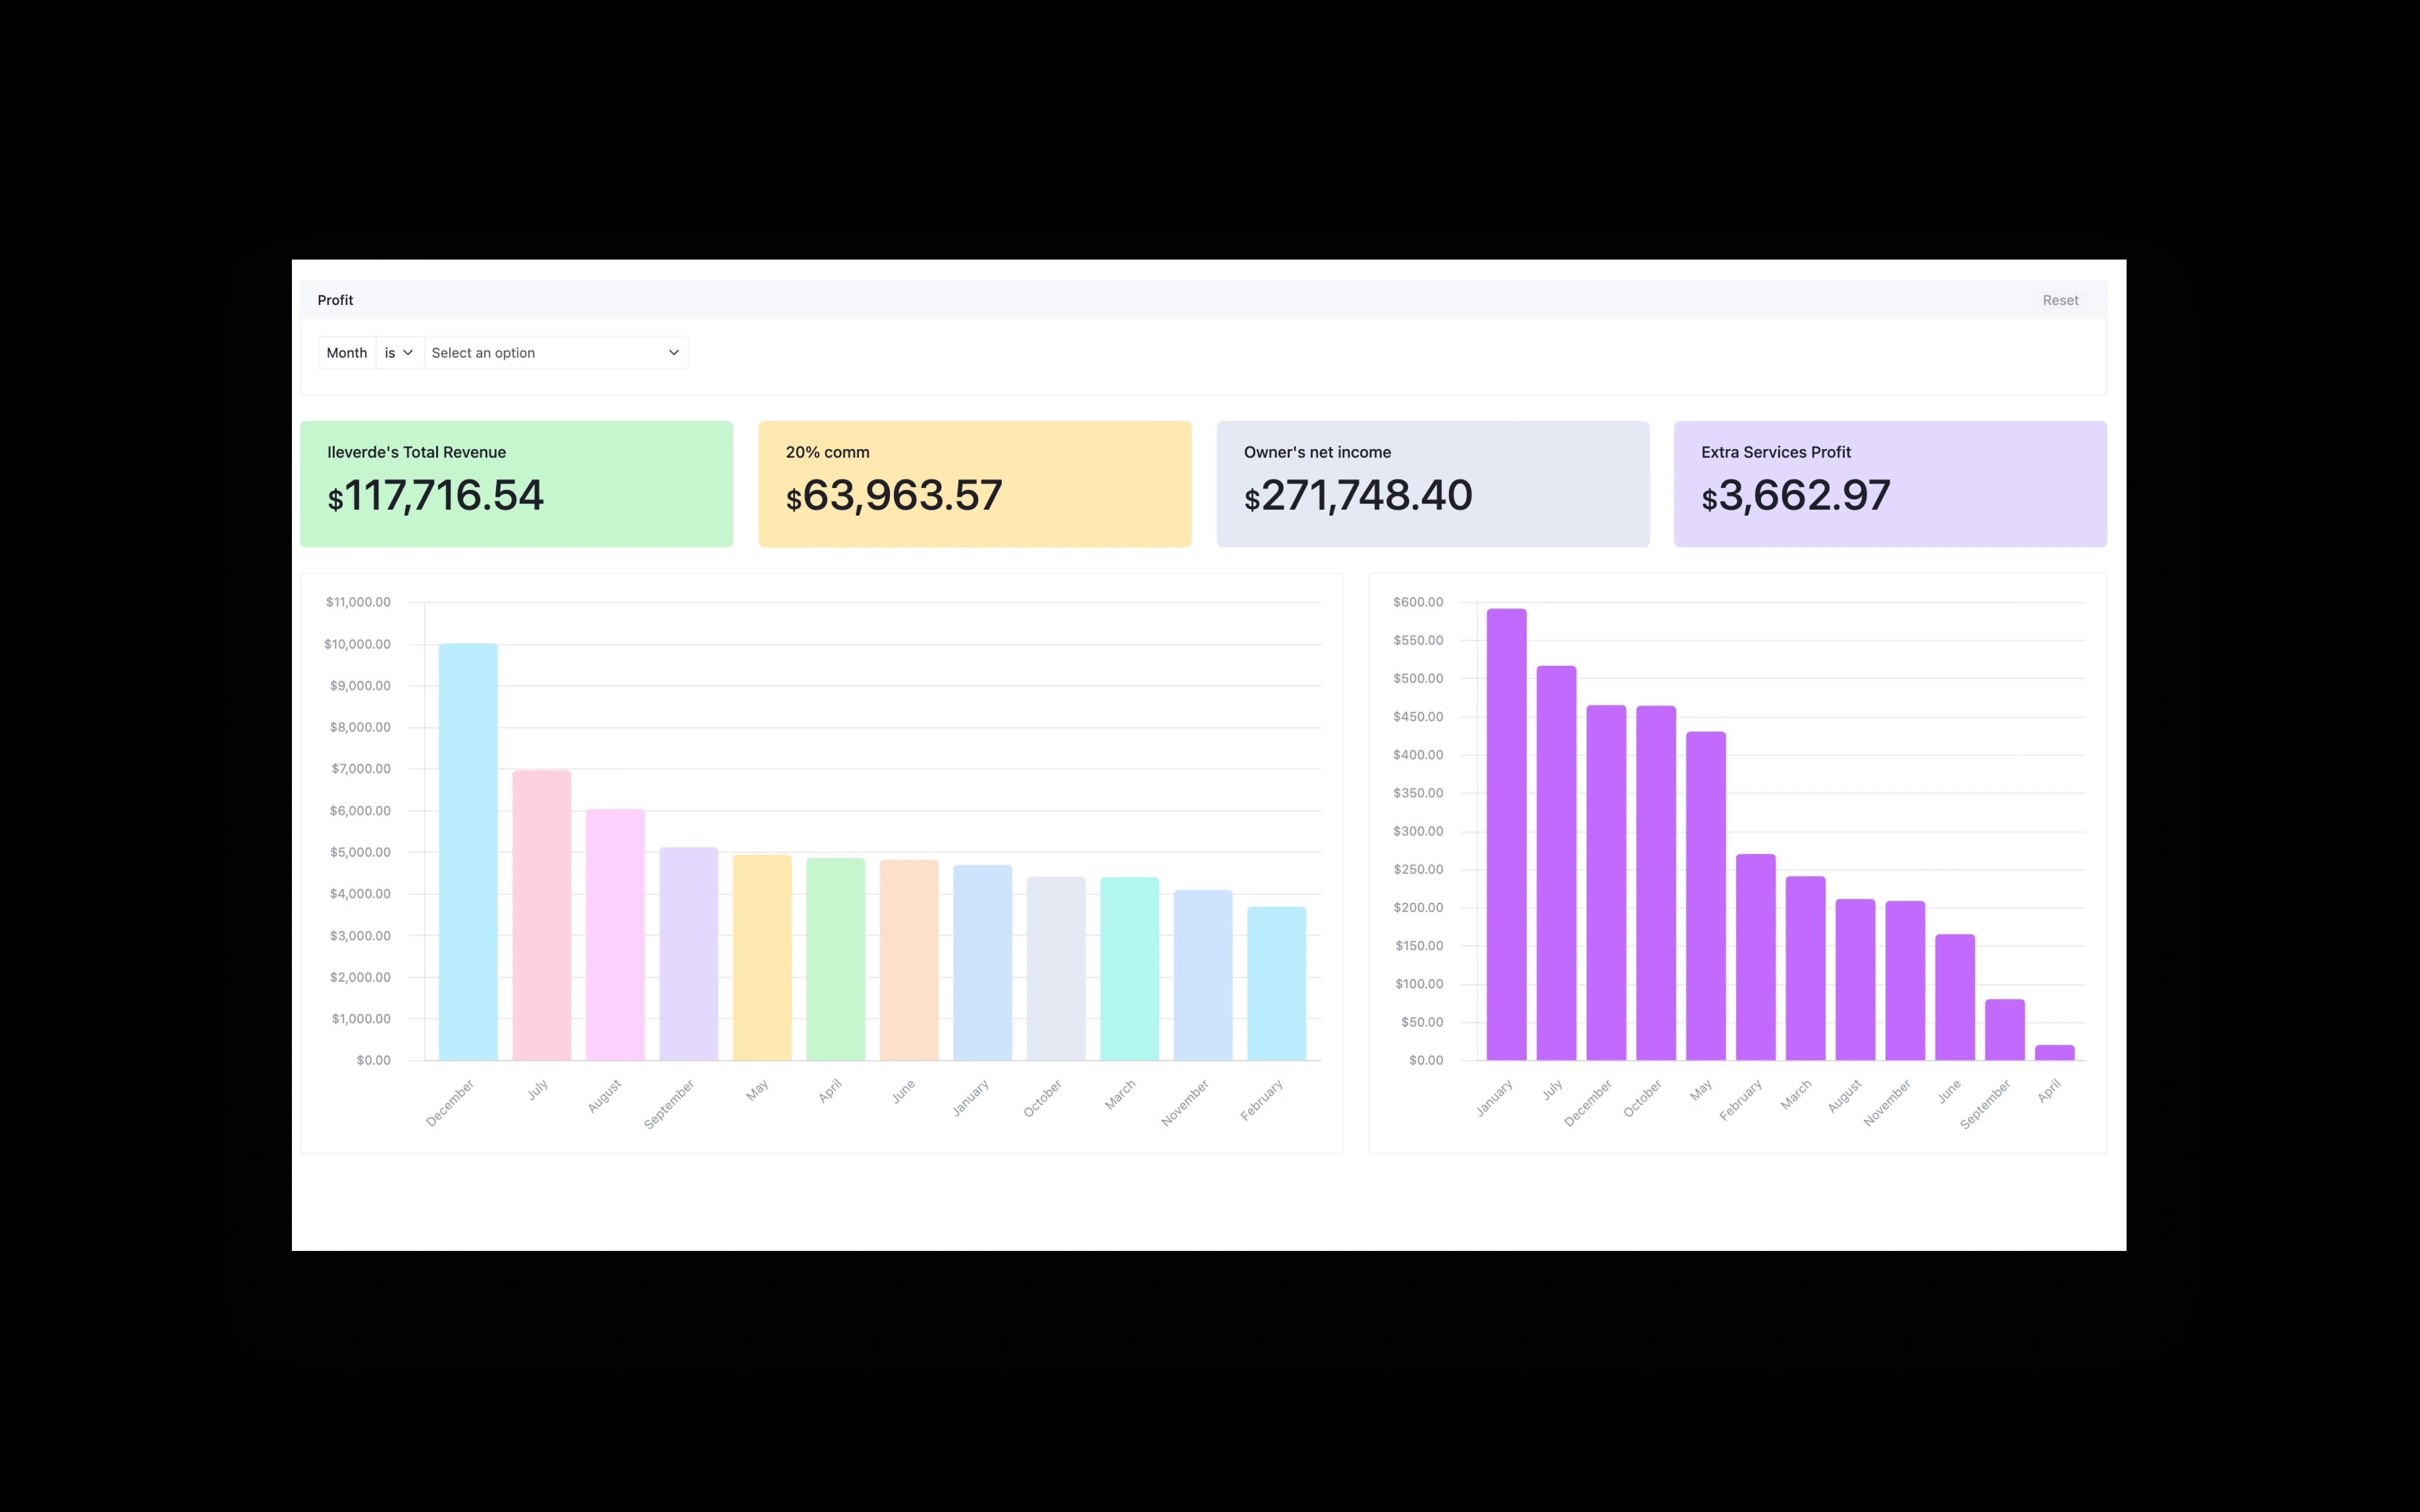Click the chevron next to 'is'

click(x=408, y=353)
